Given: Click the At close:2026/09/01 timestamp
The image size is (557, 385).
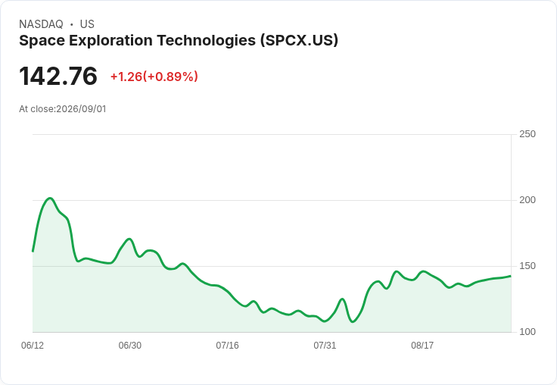Looking at the screenshot, I should click(x=63, y=109).
